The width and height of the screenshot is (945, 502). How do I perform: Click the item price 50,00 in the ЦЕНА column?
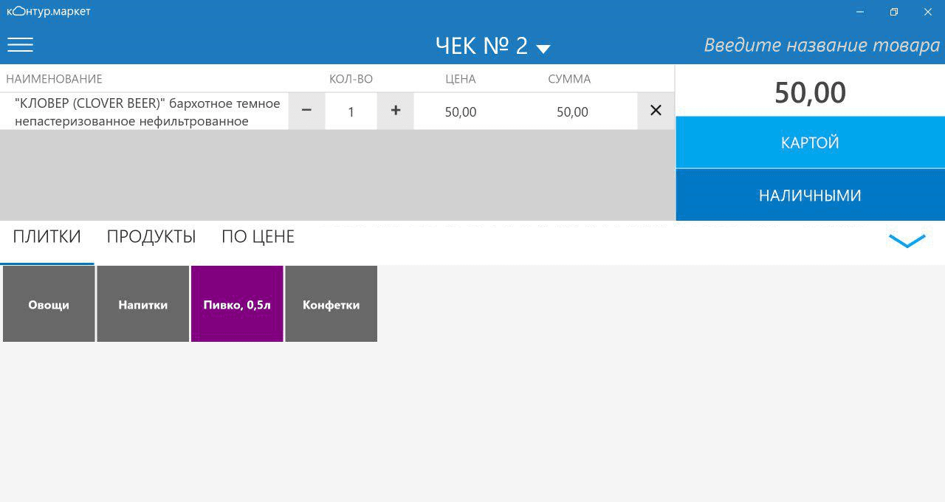tap(461, 112)
